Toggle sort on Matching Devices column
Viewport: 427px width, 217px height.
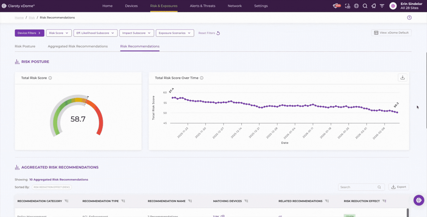coord(246,201)
